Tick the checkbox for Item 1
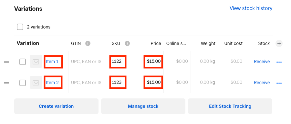291x124 pixels. pos(23,62)
